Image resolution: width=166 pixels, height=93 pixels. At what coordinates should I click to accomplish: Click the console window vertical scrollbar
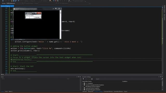point(60,25)
